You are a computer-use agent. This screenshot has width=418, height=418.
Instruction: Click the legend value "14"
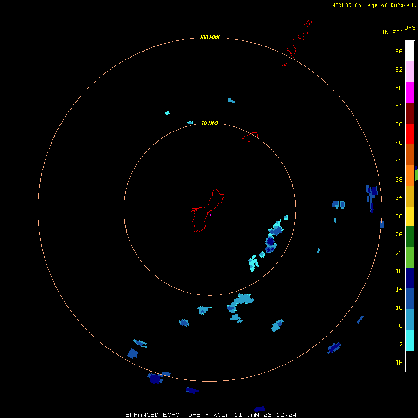click(399, 289)
